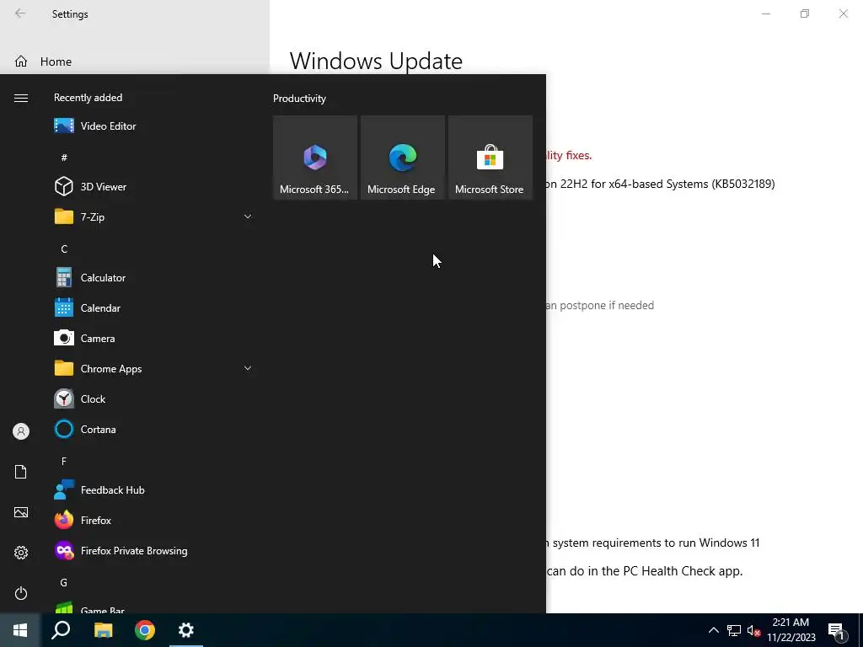Open Feedback Hub
This screenshot has width=863, height=647.
pos(154,490)
